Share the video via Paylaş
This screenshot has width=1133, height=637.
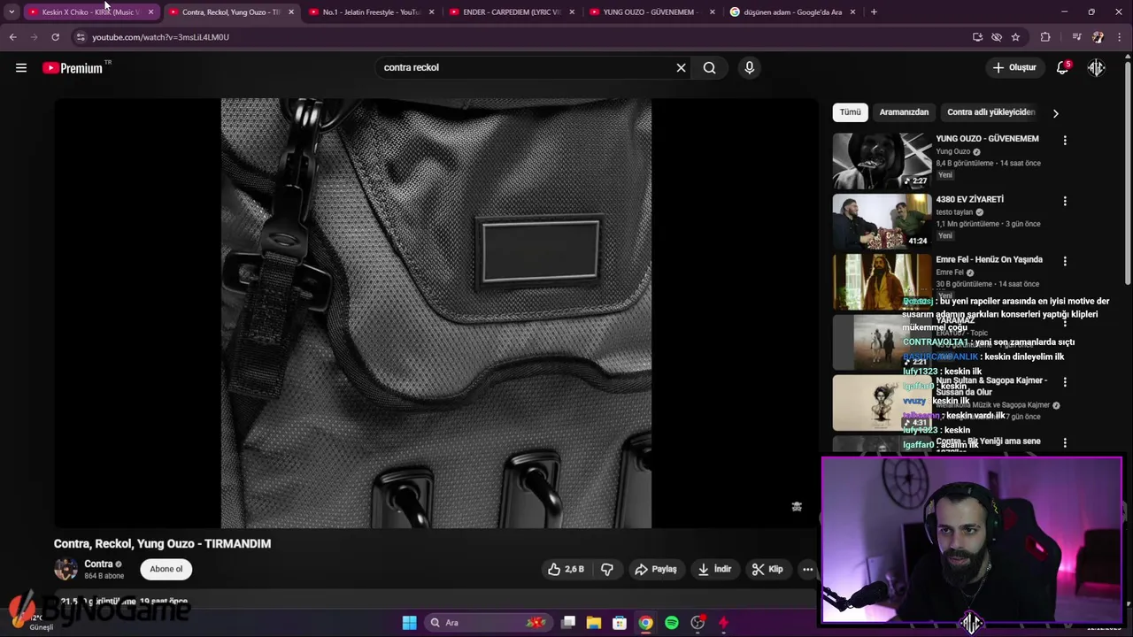click(x=656, y=569)
